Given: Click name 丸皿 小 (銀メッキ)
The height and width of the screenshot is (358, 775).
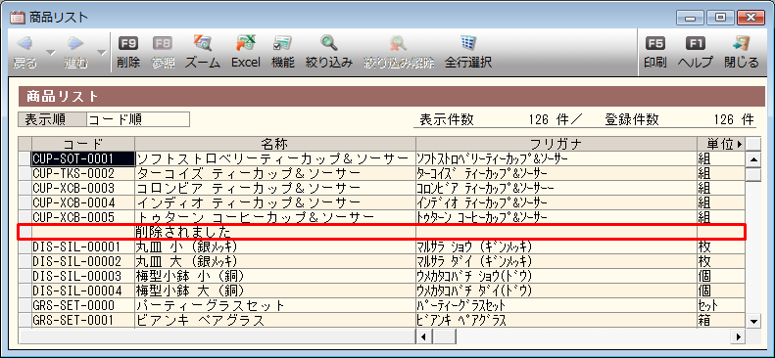Looking at the screenshot, I should point(187,246).
